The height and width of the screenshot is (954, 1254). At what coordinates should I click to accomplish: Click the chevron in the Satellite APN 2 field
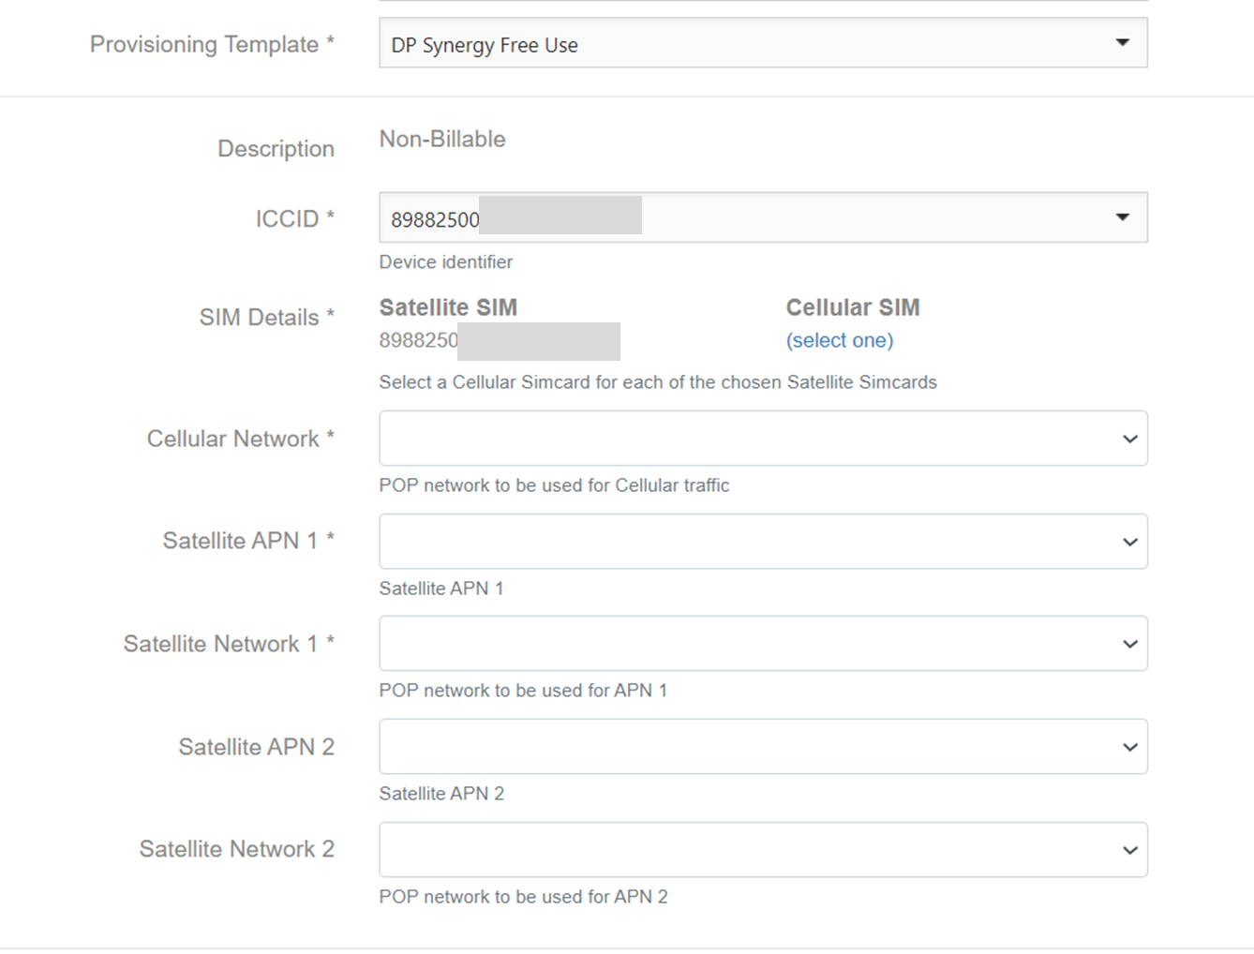click(x=1129, y=748)
